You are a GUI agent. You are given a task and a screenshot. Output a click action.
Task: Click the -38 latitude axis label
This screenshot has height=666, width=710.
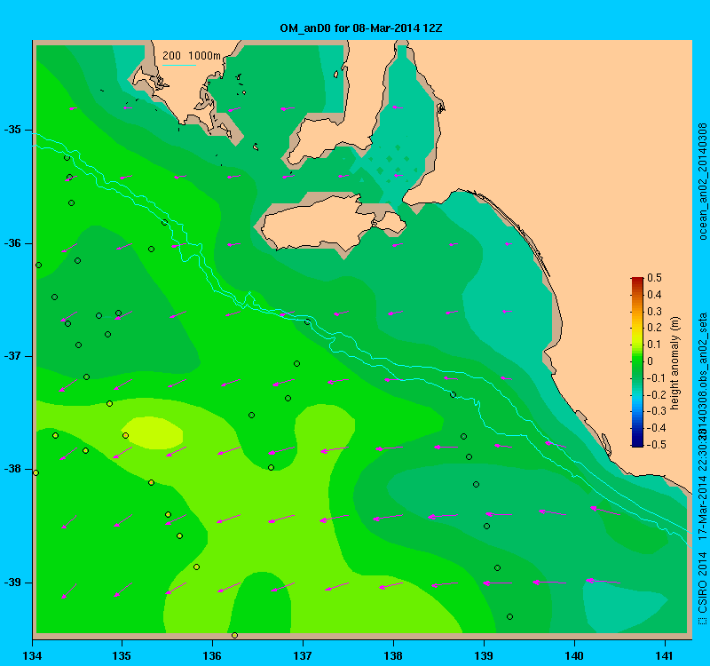[x=12, y=469]
